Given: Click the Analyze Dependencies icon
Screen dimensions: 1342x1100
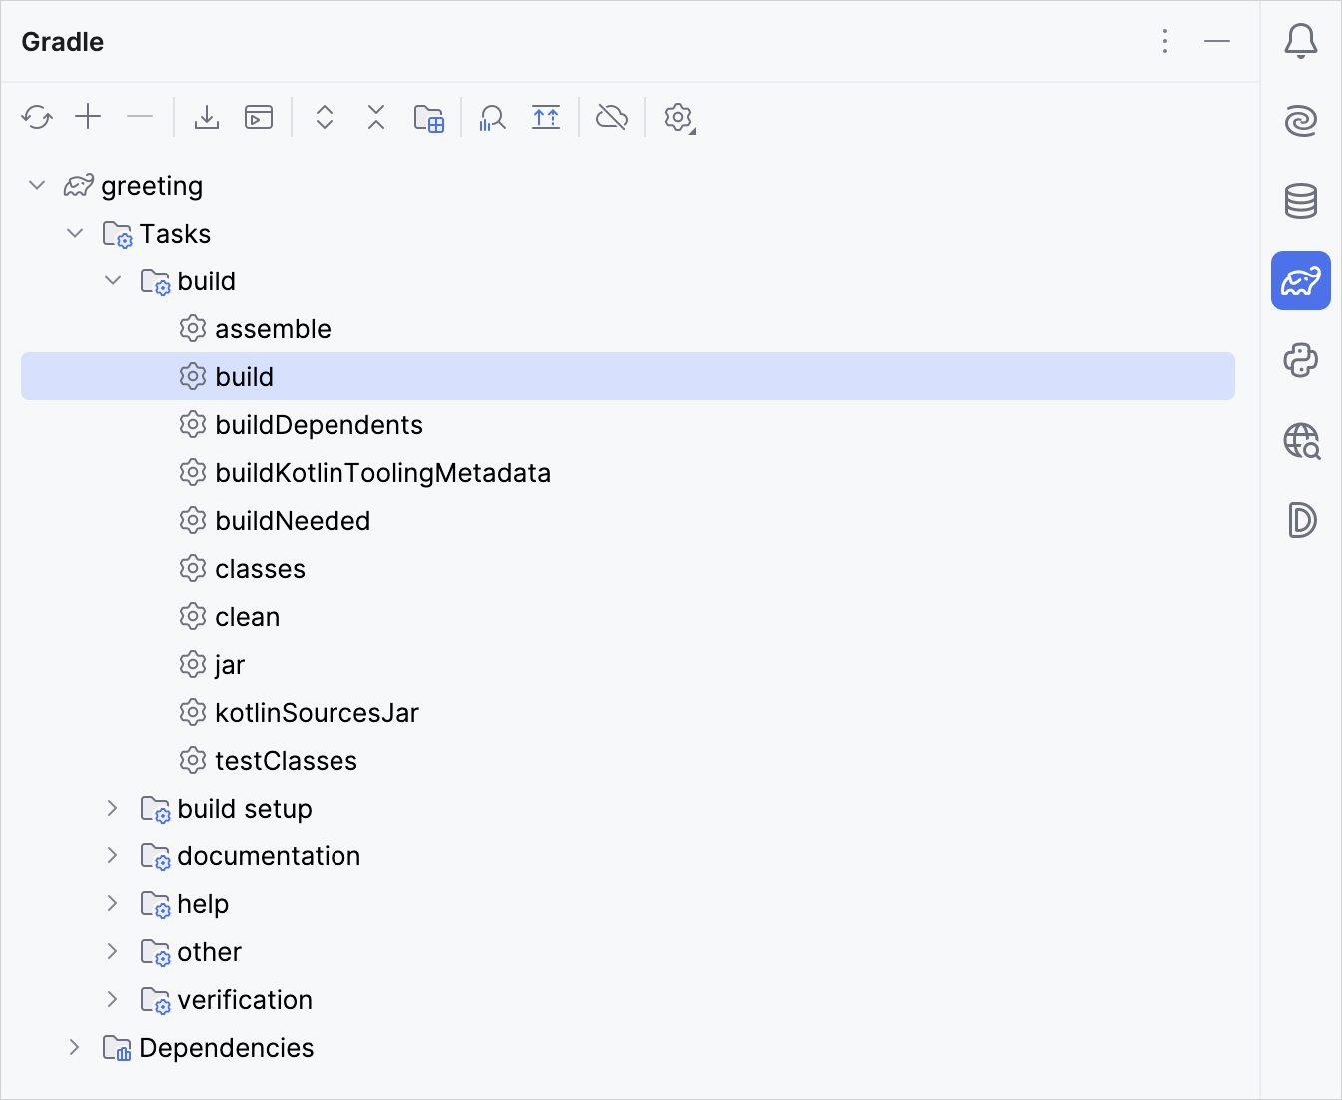Looking at the screenshot, I should (x=492, y=118).
